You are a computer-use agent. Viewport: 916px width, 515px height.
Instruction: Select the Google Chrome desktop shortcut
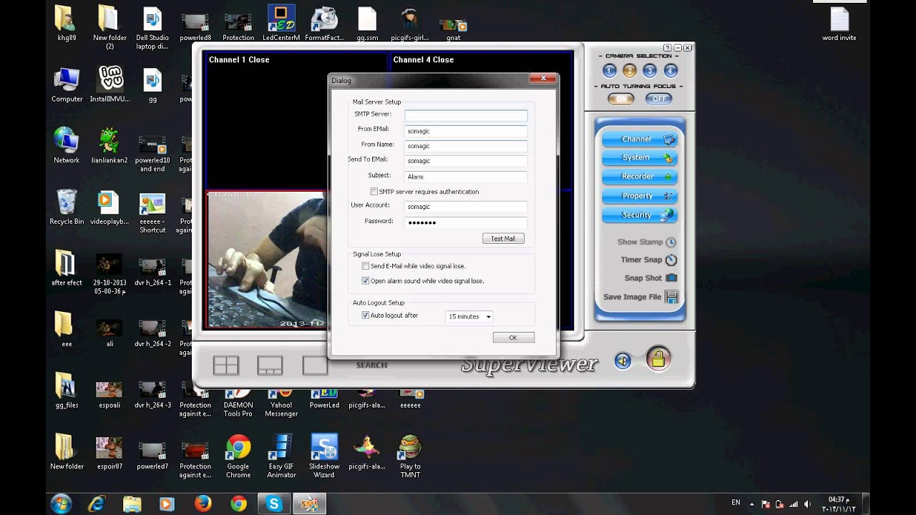tap(238, 456)
